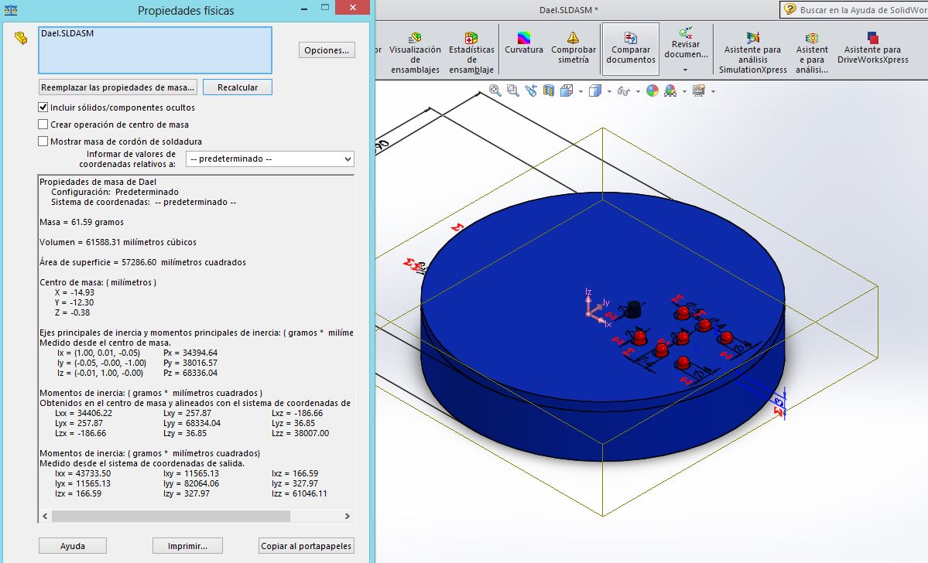This screenshot has width=928, height=563.
Task: Click Zoom to fit magnifier icon
Action: [x=495, y=90]
